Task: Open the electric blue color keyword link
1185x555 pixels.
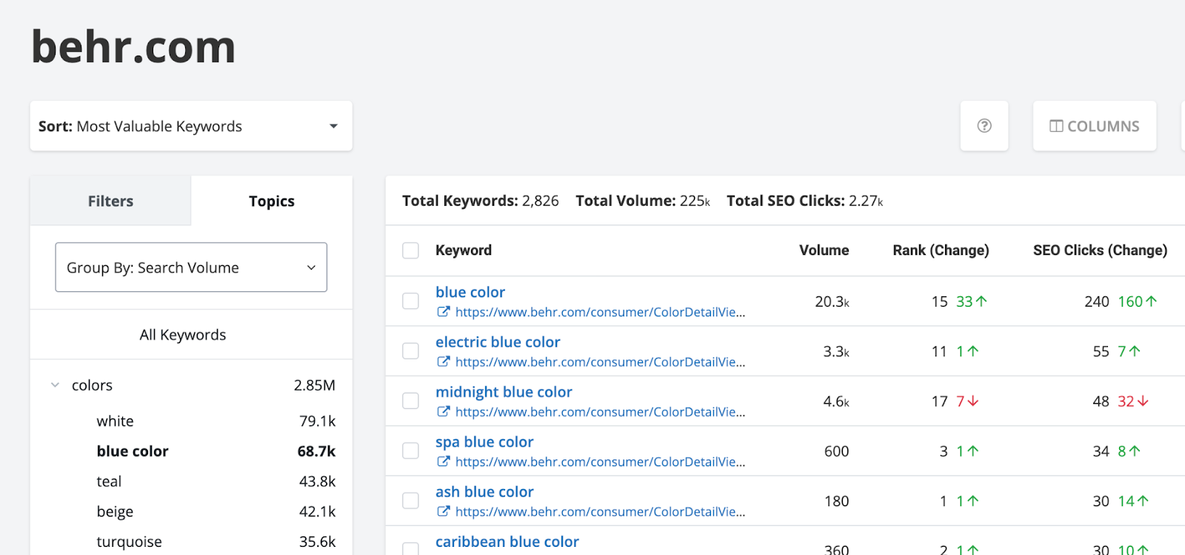Action: click(x=498, y=342)
